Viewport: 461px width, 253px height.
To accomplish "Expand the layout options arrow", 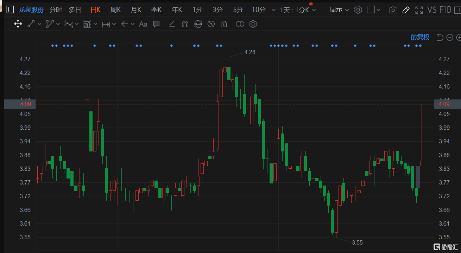I will (378, 10).
